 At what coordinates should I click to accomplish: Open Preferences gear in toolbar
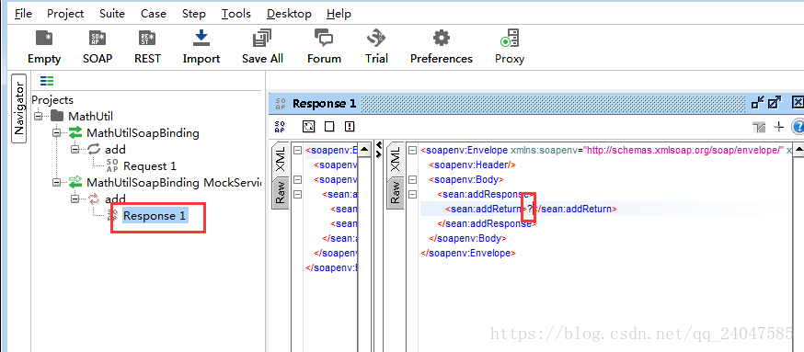(441, 47)
